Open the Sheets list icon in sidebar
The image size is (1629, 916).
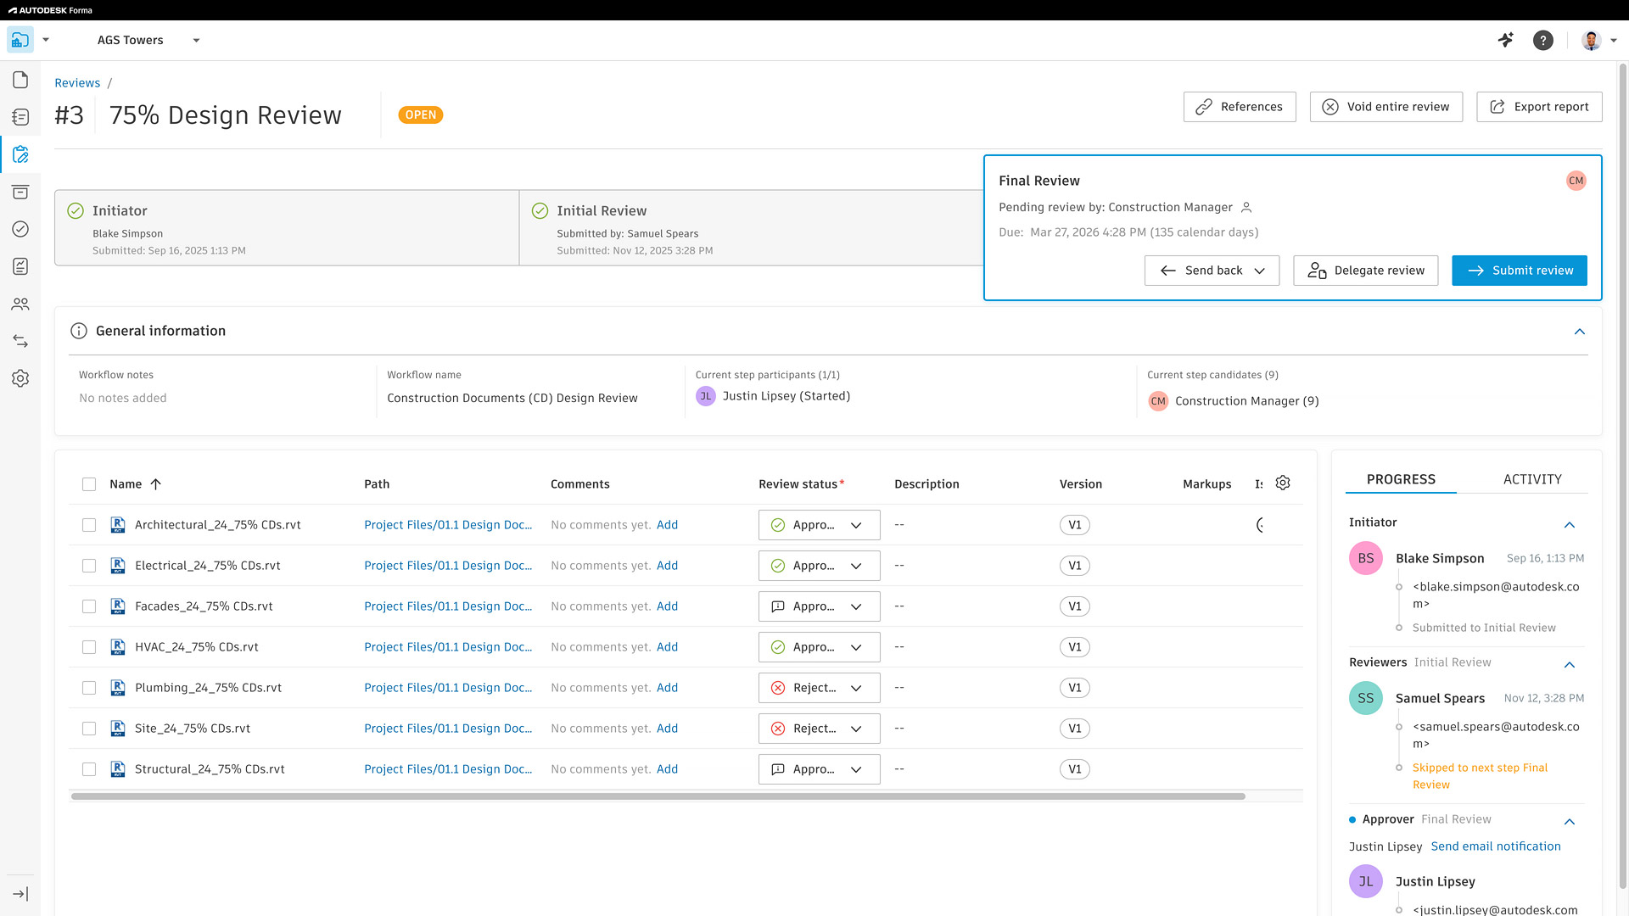click(x=20, y=117)
